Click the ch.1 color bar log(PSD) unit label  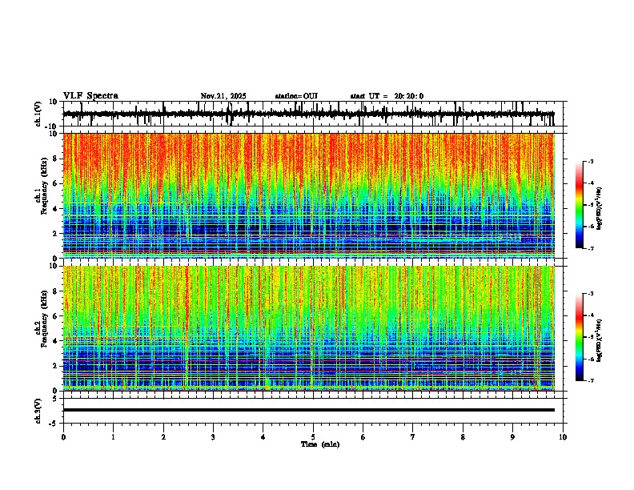(600, 208)
